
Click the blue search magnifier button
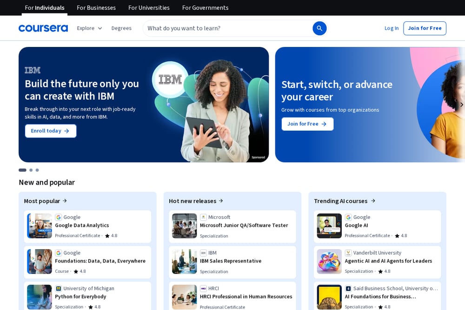tap(319, 28)
